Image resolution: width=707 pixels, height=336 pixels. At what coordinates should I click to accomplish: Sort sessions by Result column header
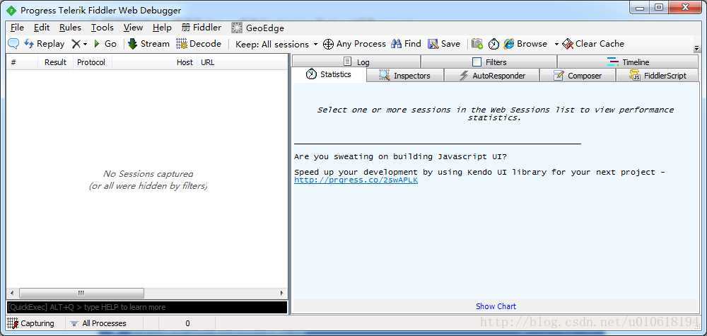(x=55, y=62)
